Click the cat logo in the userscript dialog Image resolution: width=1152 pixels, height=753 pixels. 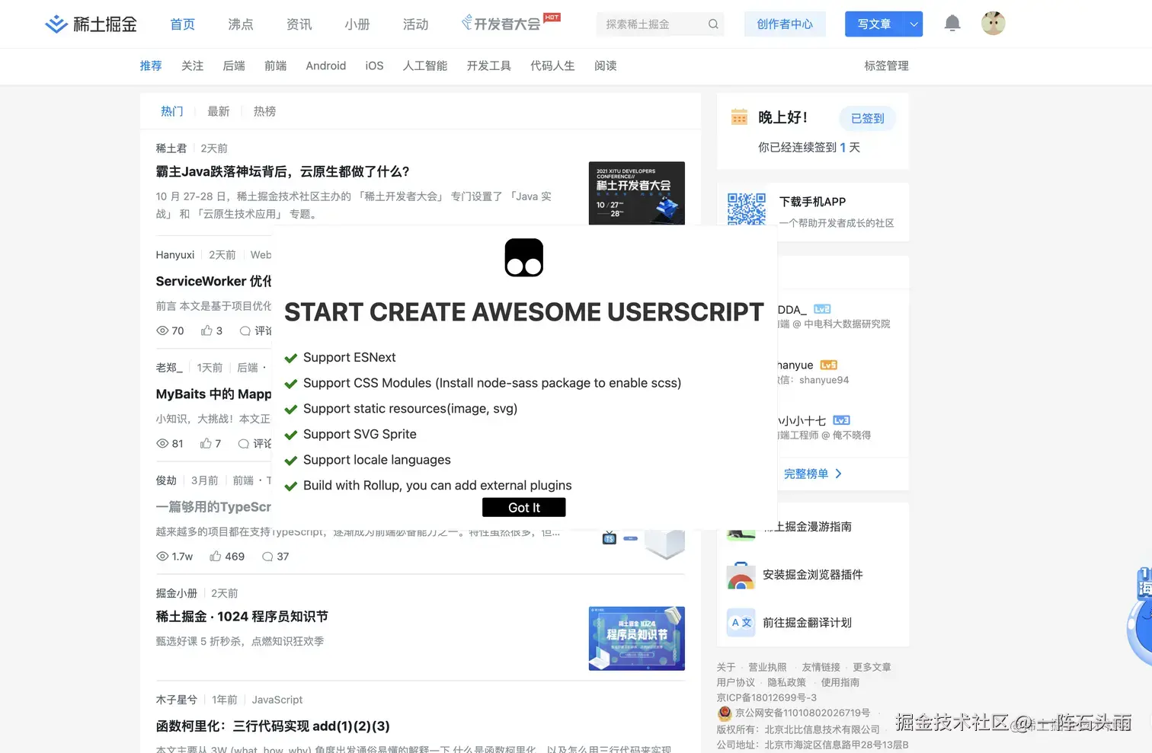click(x=523, y=257)
